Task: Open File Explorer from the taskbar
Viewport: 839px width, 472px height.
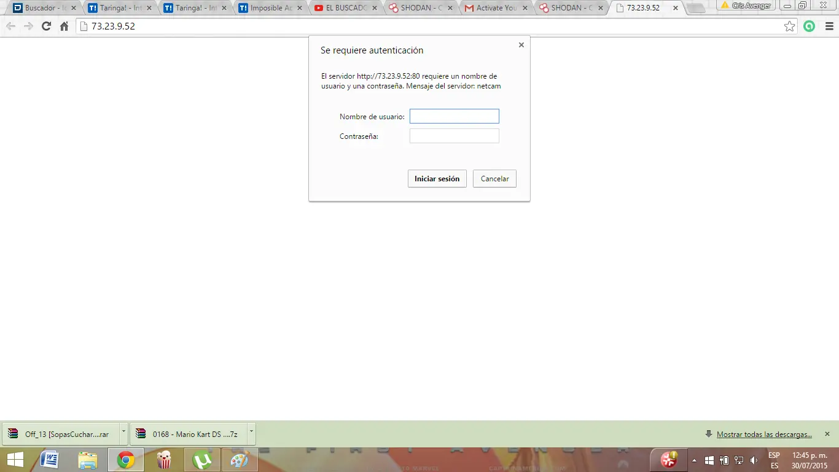Action: pyautogui.click(x=88, y=460)
